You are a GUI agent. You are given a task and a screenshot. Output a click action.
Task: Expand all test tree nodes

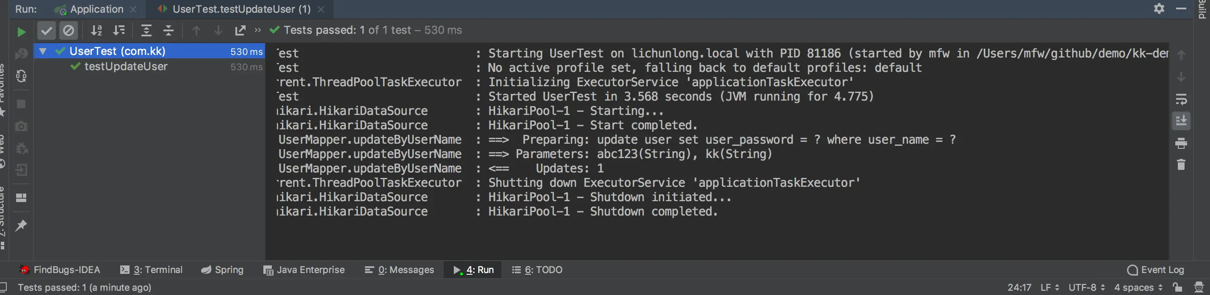coord(146,31)
